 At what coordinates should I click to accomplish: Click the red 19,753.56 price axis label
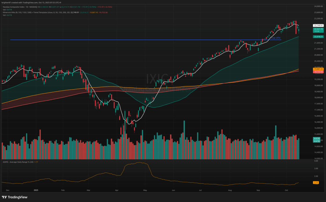point(318,72)
